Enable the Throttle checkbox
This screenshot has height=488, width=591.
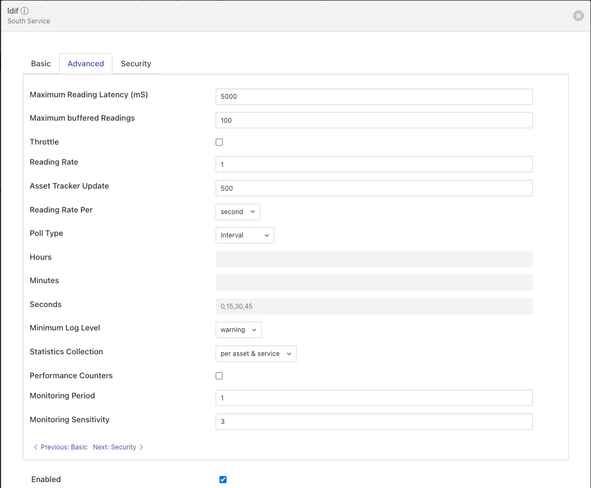click(219, 142)
